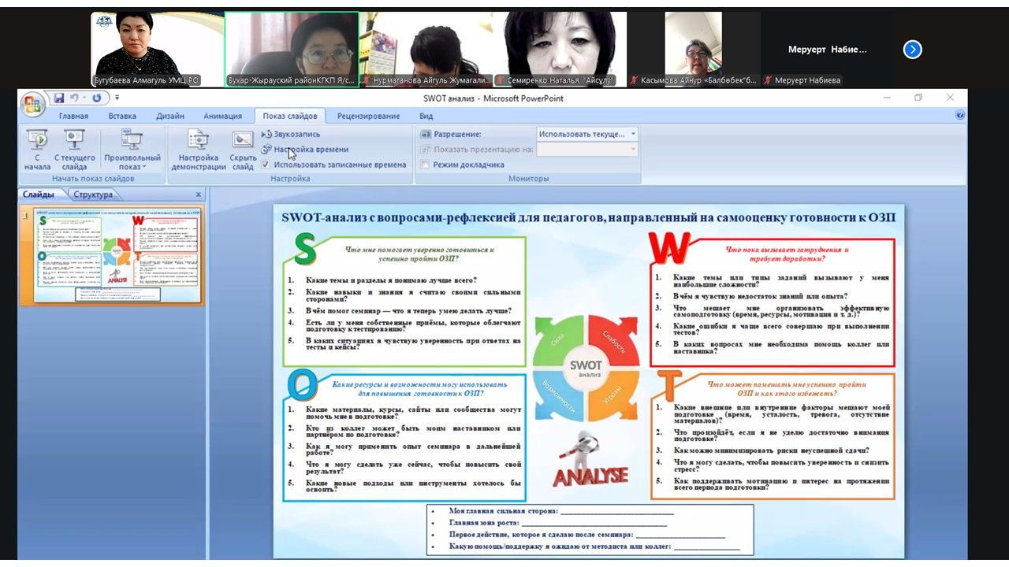Switch to the Вставка ribbon tab

point(122,116)
